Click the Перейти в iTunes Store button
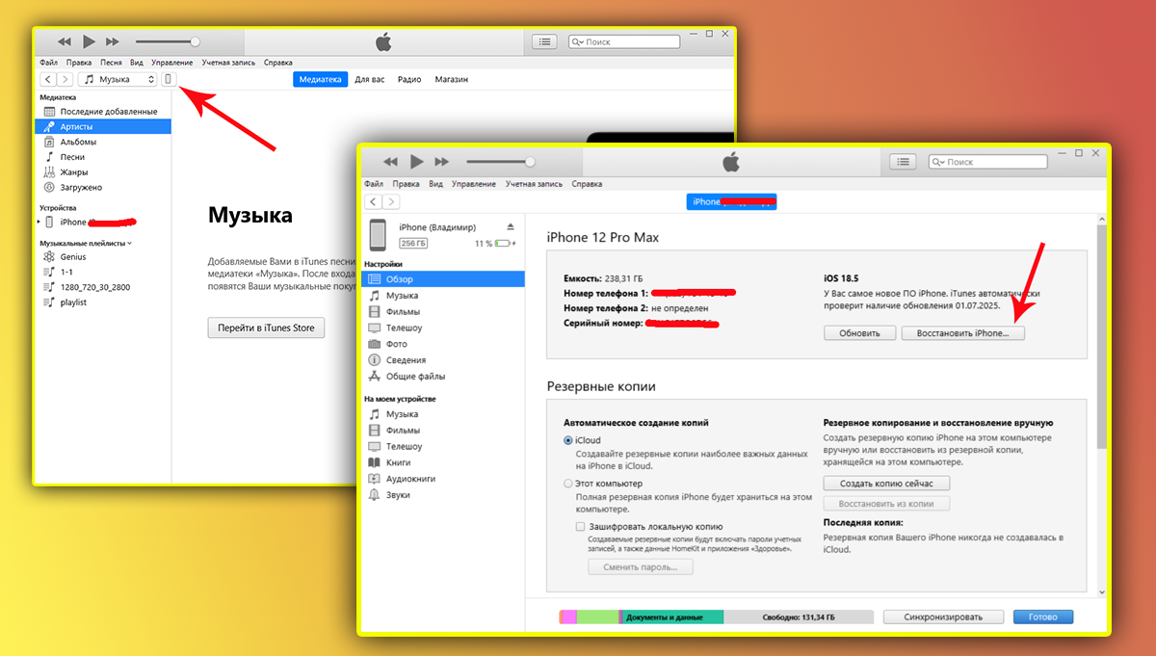 coord(266,328)
